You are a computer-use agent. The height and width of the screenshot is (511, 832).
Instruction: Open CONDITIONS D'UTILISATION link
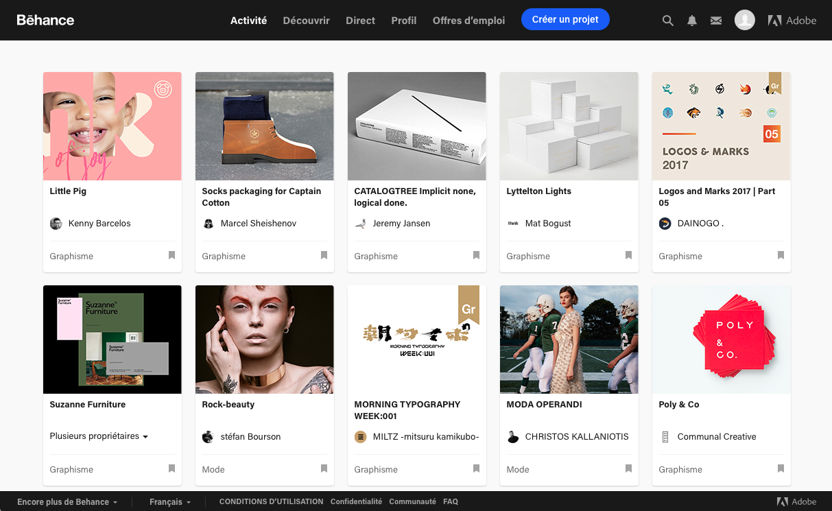coord(271,502)
